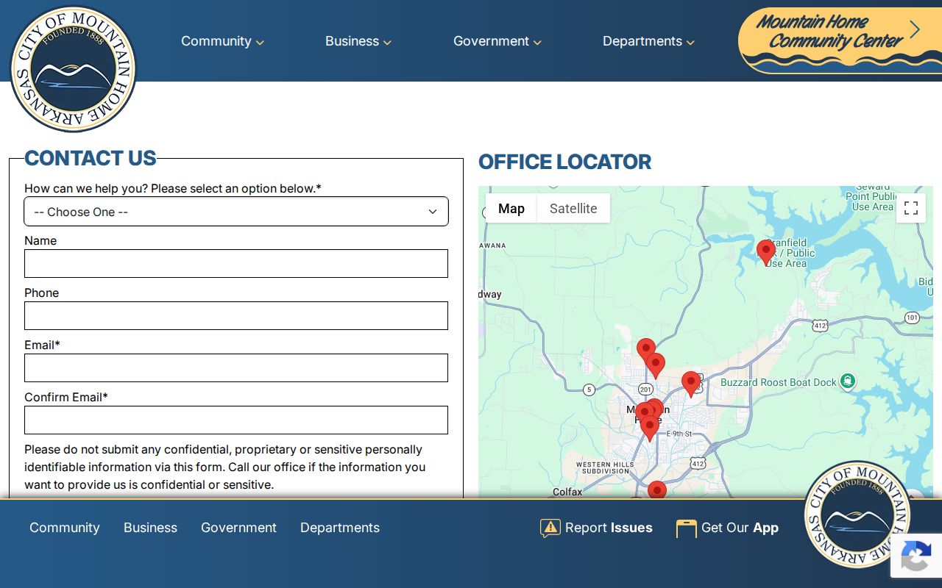This screenshot has height=588, width=942.
Task: Click the reCAPTCHA badge
Action: [916, 556]
